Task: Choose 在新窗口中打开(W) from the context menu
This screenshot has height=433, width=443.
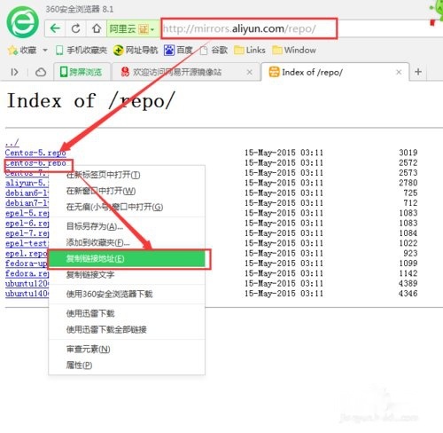Action: point(127,191)
